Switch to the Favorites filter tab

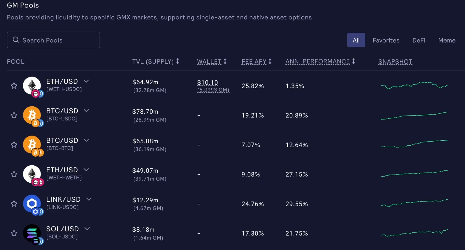click(x=386, y=40)
